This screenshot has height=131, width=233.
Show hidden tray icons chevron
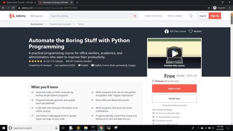pos(198,128)
